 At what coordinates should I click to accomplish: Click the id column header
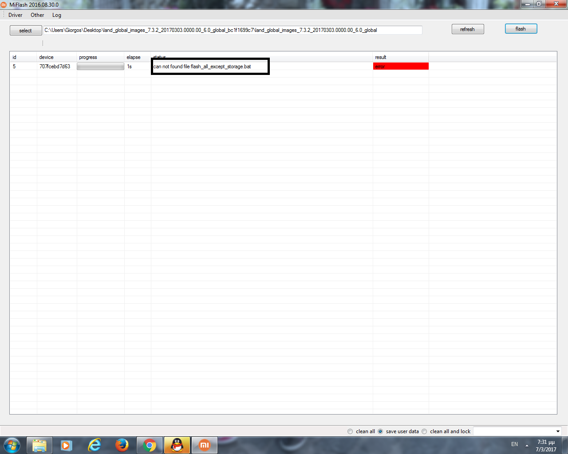tap(24, 57)
